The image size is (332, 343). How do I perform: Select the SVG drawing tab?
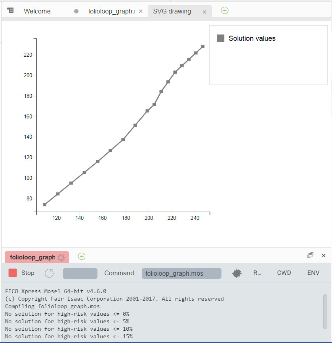pyautogui.click(x=172, y=11)
